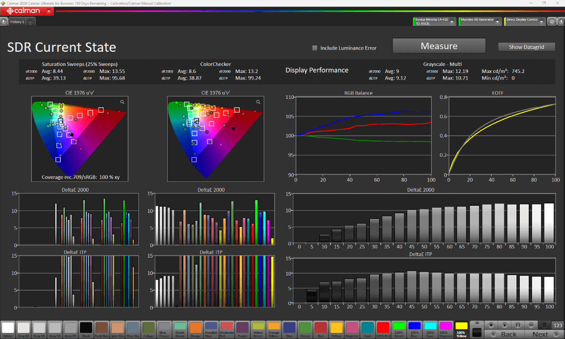Click Show Datagrid button
Viewport: 565px width, 339px height.
tap(526, 47)
